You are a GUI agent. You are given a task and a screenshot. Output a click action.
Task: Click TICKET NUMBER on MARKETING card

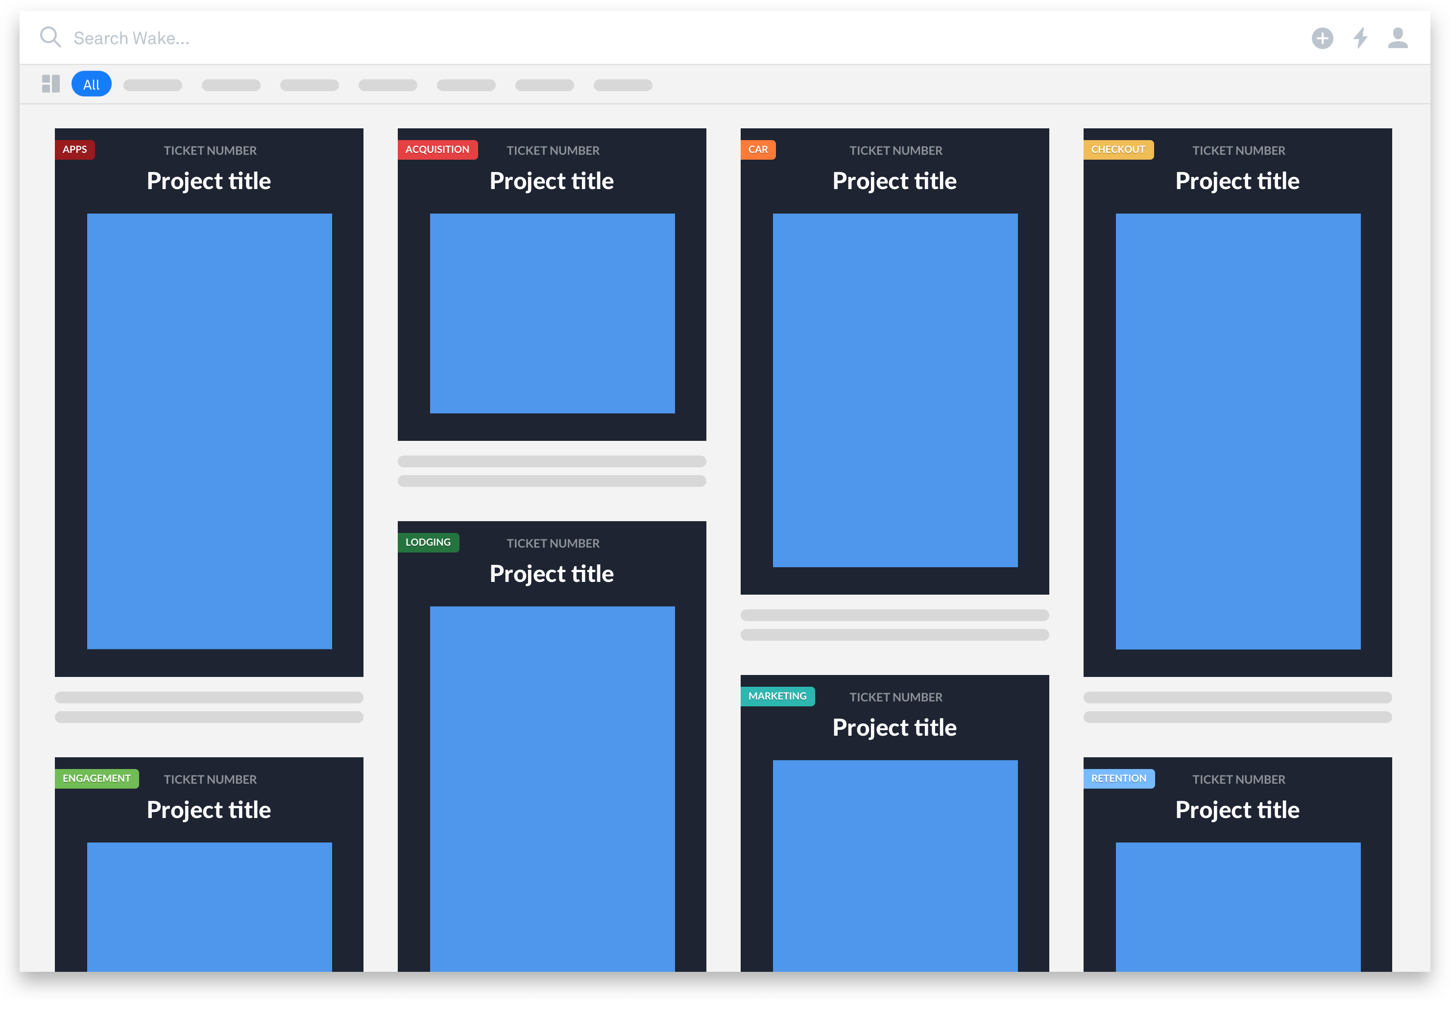[x=896, y=697]
